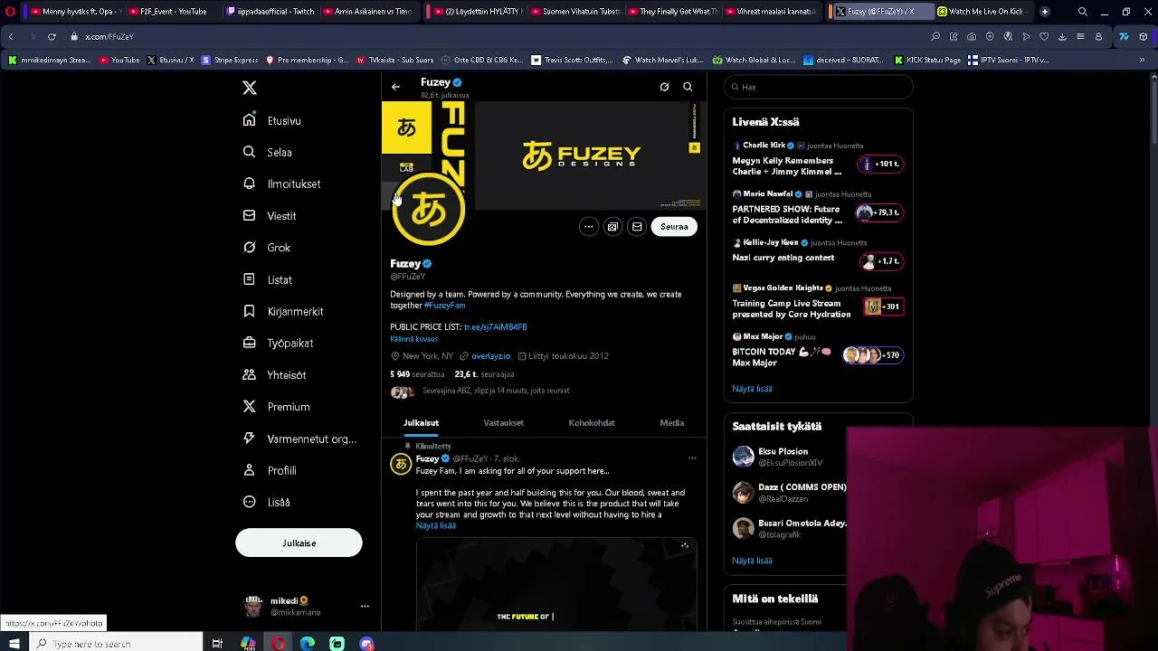Image resolution: width=1158 pixels, height=651 pixels.
Task: Open Microsoft Edge from the taskbar
Action: pyautogui.click(x=308, y=643)
